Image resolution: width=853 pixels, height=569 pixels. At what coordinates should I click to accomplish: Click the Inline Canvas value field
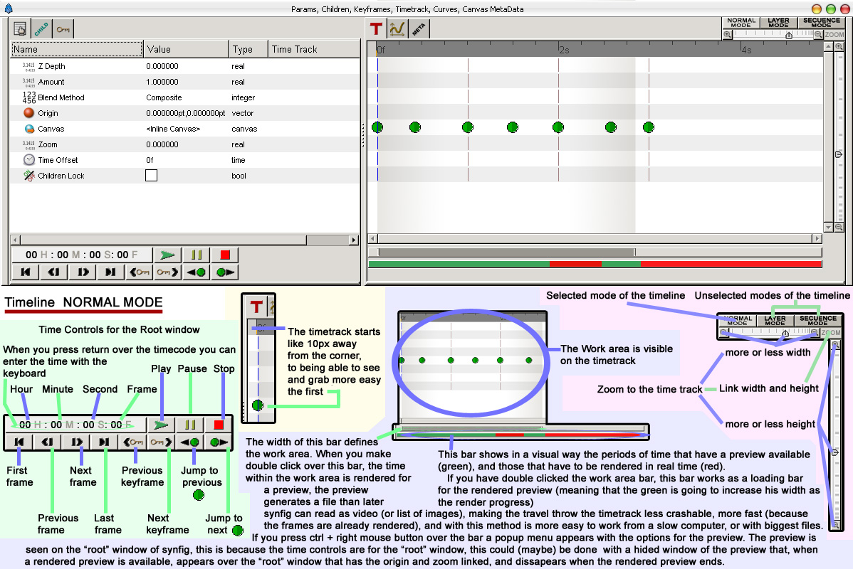[173, 129]
